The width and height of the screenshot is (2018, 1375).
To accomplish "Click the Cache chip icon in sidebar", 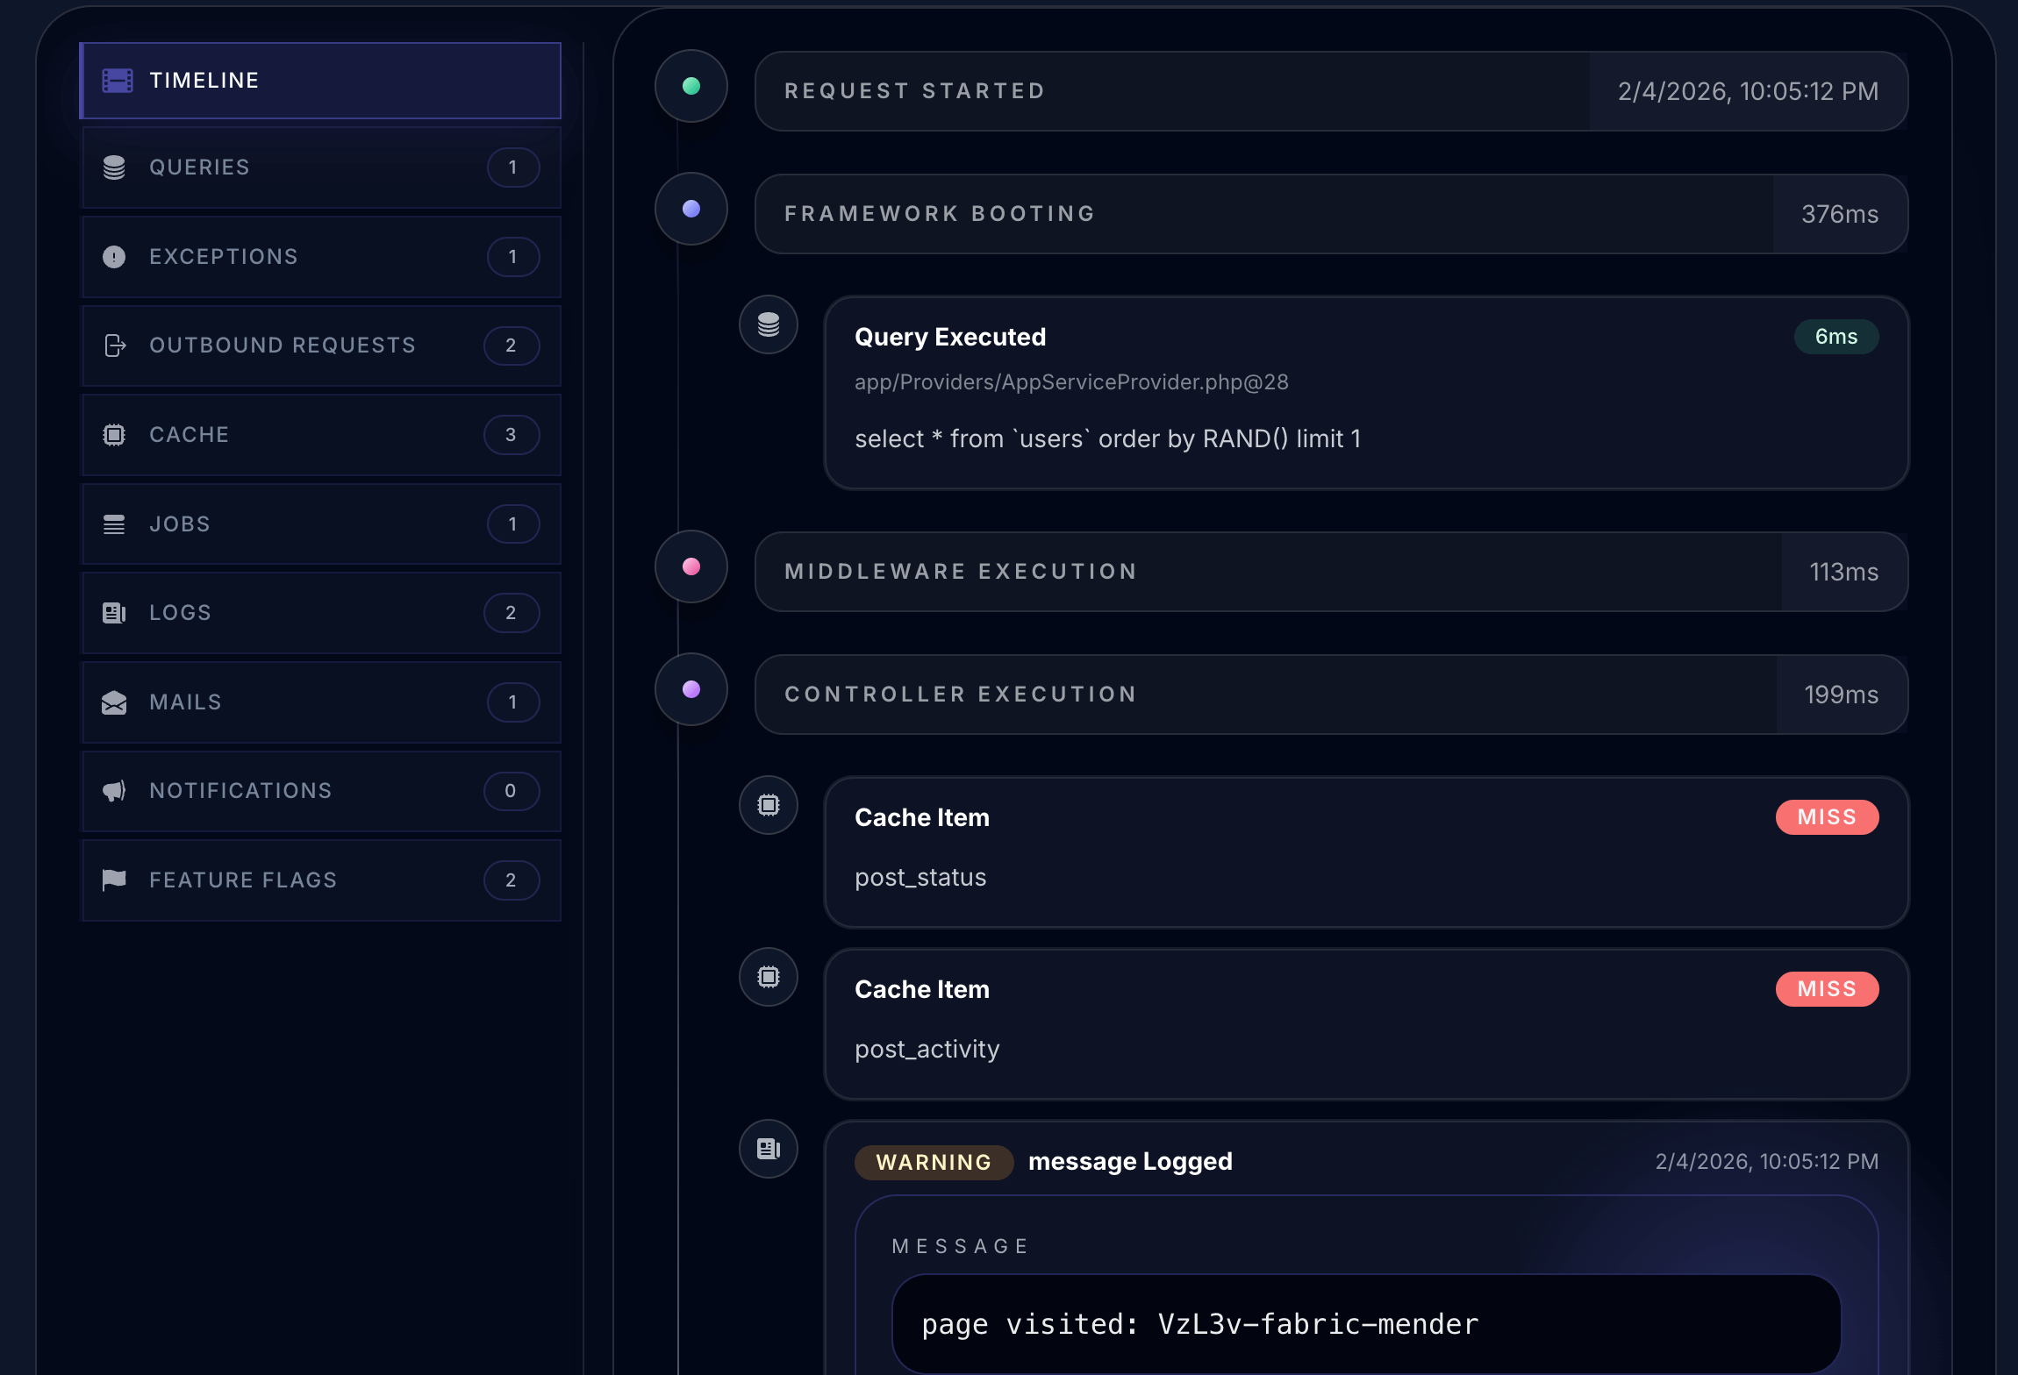I will [115, 434].
